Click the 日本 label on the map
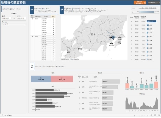This screenshot has width=161, height=118. [93, 34]
